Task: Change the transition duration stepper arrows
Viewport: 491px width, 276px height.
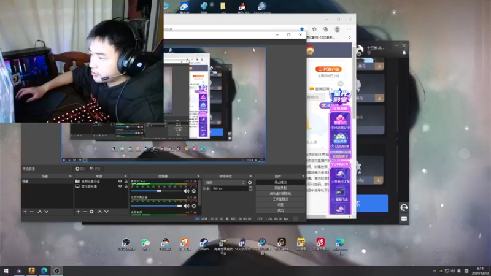Action: coord(250,188)
